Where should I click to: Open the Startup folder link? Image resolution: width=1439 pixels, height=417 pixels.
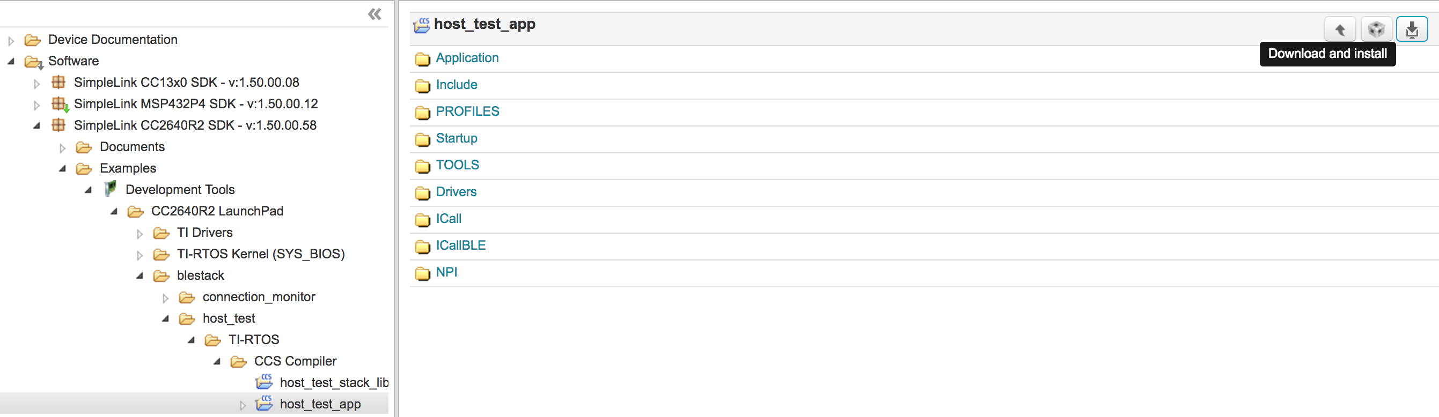pyautogui.click(x=457, y=138)
